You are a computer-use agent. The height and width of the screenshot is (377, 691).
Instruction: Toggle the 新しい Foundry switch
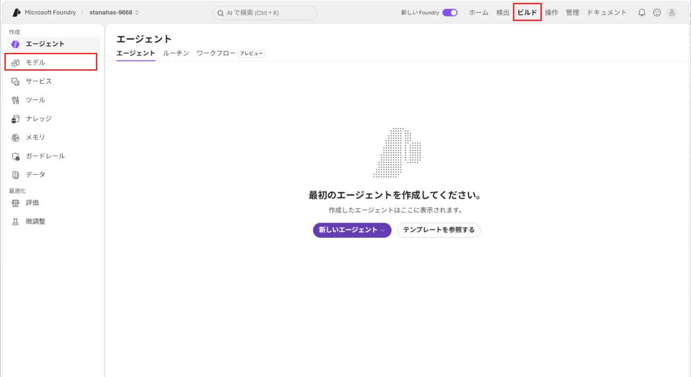pyautogui.click(x=450, y=13)
